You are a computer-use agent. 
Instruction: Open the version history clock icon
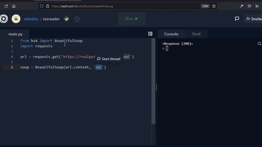coord(77,19)
